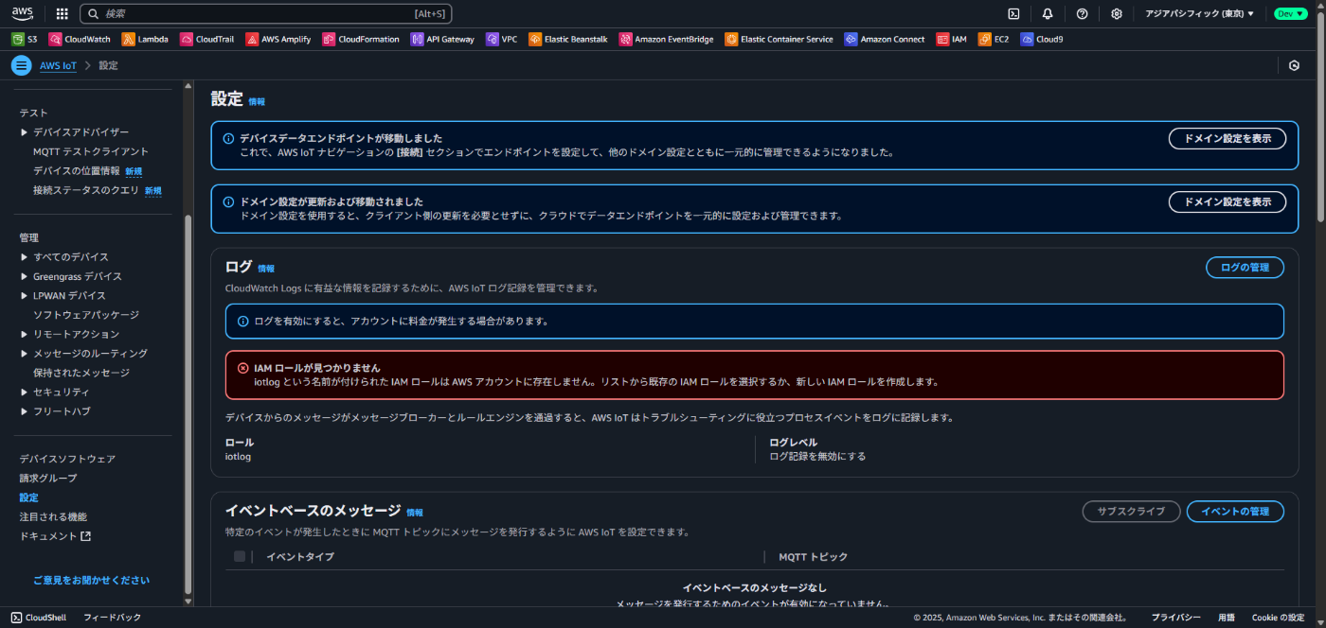Open notifications bell
This screenshot has width=1326, height=628.
1048,13
